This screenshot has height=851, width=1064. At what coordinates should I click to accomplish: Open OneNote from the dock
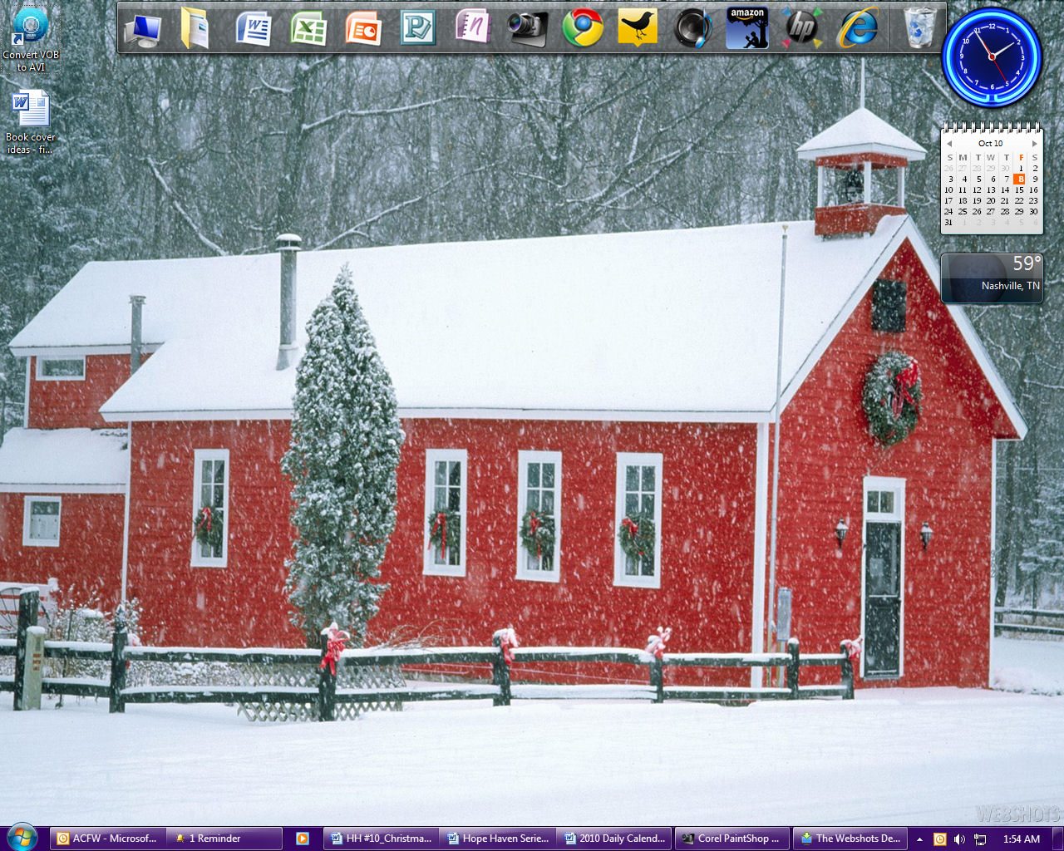pyautogui.click(x=472, y=27)
